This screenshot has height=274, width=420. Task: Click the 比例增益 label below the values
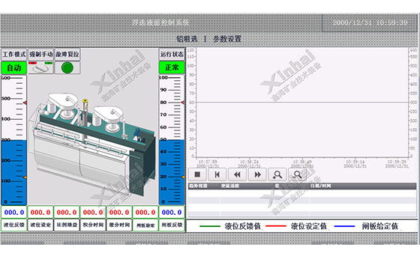point(67,225)
